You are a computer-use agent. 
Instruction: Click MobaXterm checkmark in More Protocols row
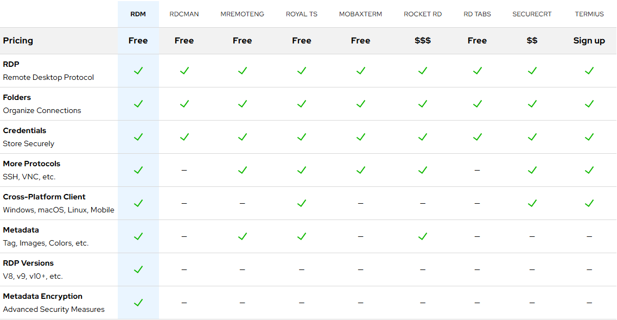[x=360, y=170]
